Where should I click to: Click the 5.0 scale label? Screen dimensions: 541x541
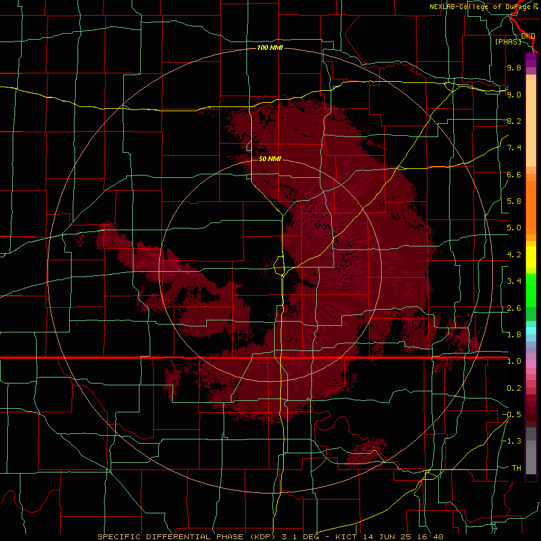pyautogui.click(x=514, y=228)
